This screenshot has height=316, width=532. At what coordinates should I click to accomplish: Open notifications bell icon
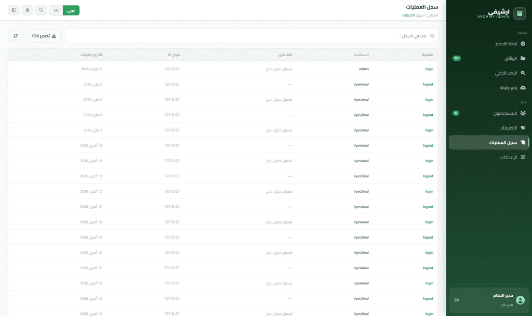click(28, 10)
